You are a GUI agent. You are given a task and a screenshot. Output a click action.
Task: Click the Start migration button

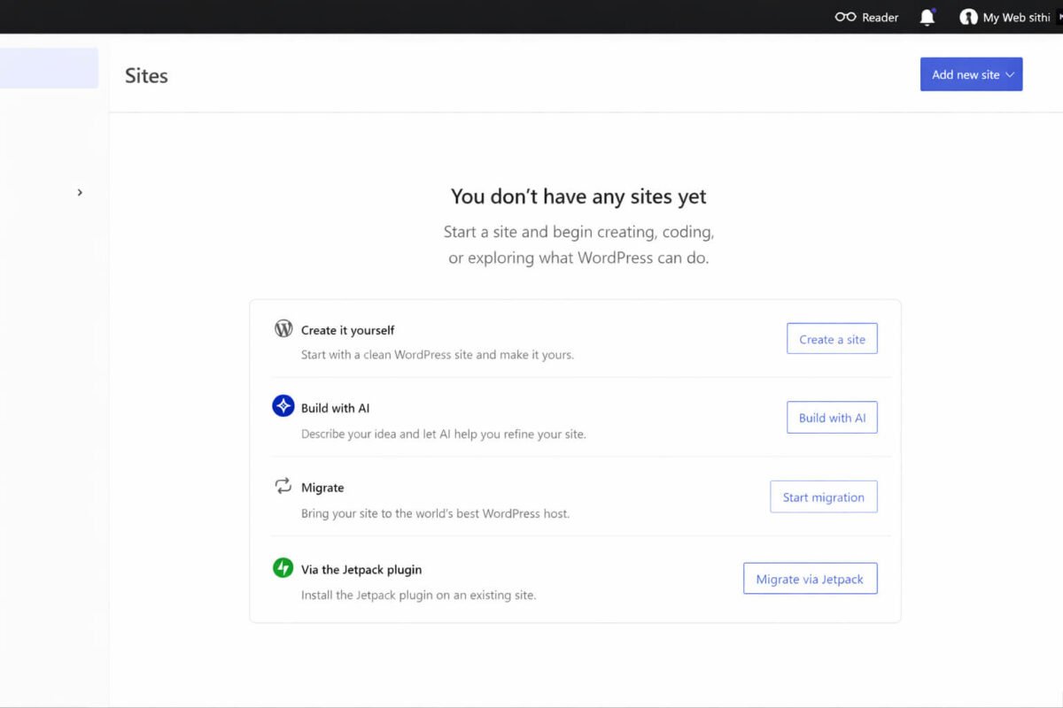point(824,497)
